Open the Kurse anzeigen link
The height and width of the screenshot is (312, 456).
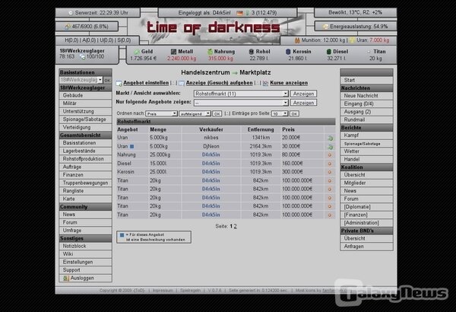[x=289, y=83]
